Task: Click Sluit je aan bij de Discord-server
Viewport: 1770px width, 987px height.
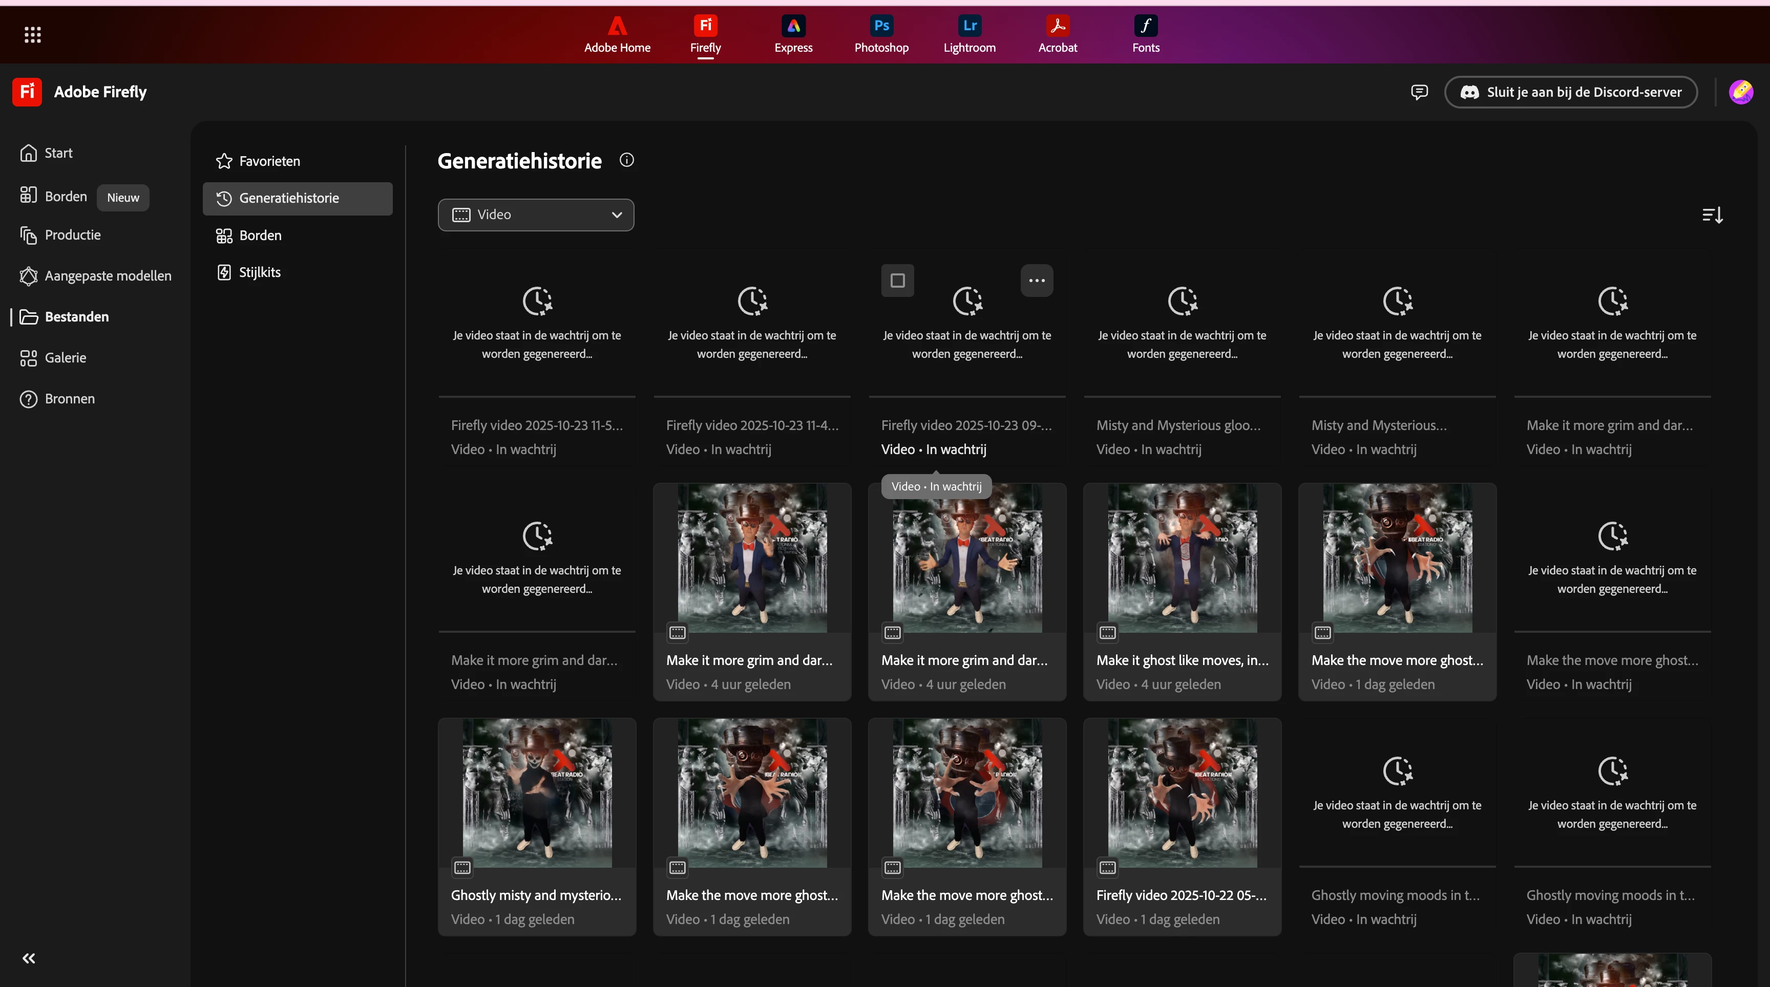Action: pyautogui.click(x=1570, y=92)
